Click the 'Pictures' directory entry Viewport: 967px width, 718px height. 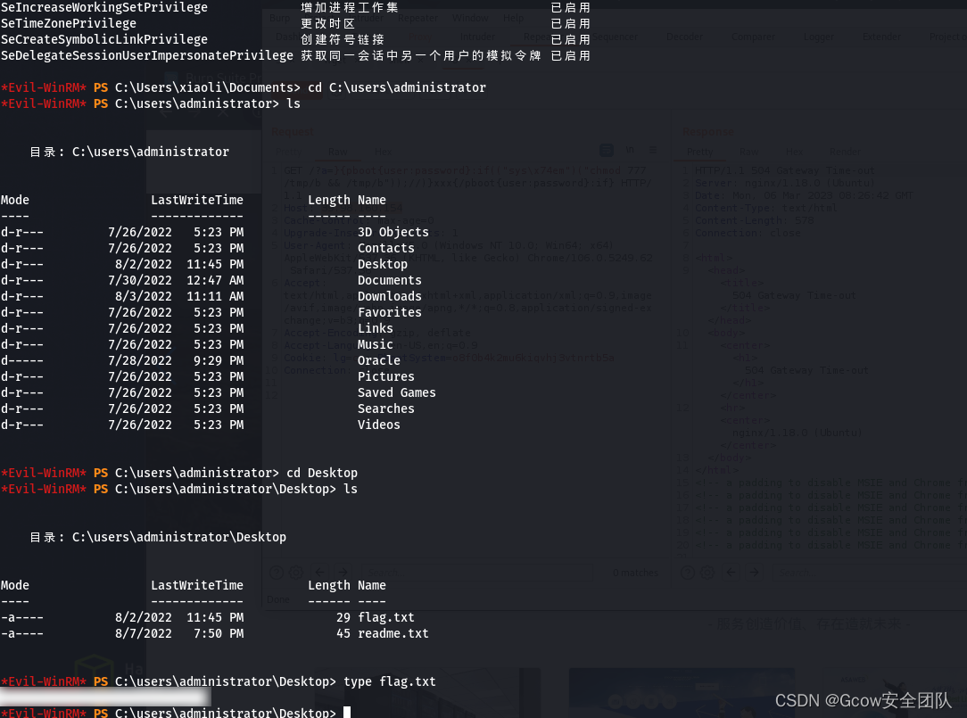pos(386,376)
